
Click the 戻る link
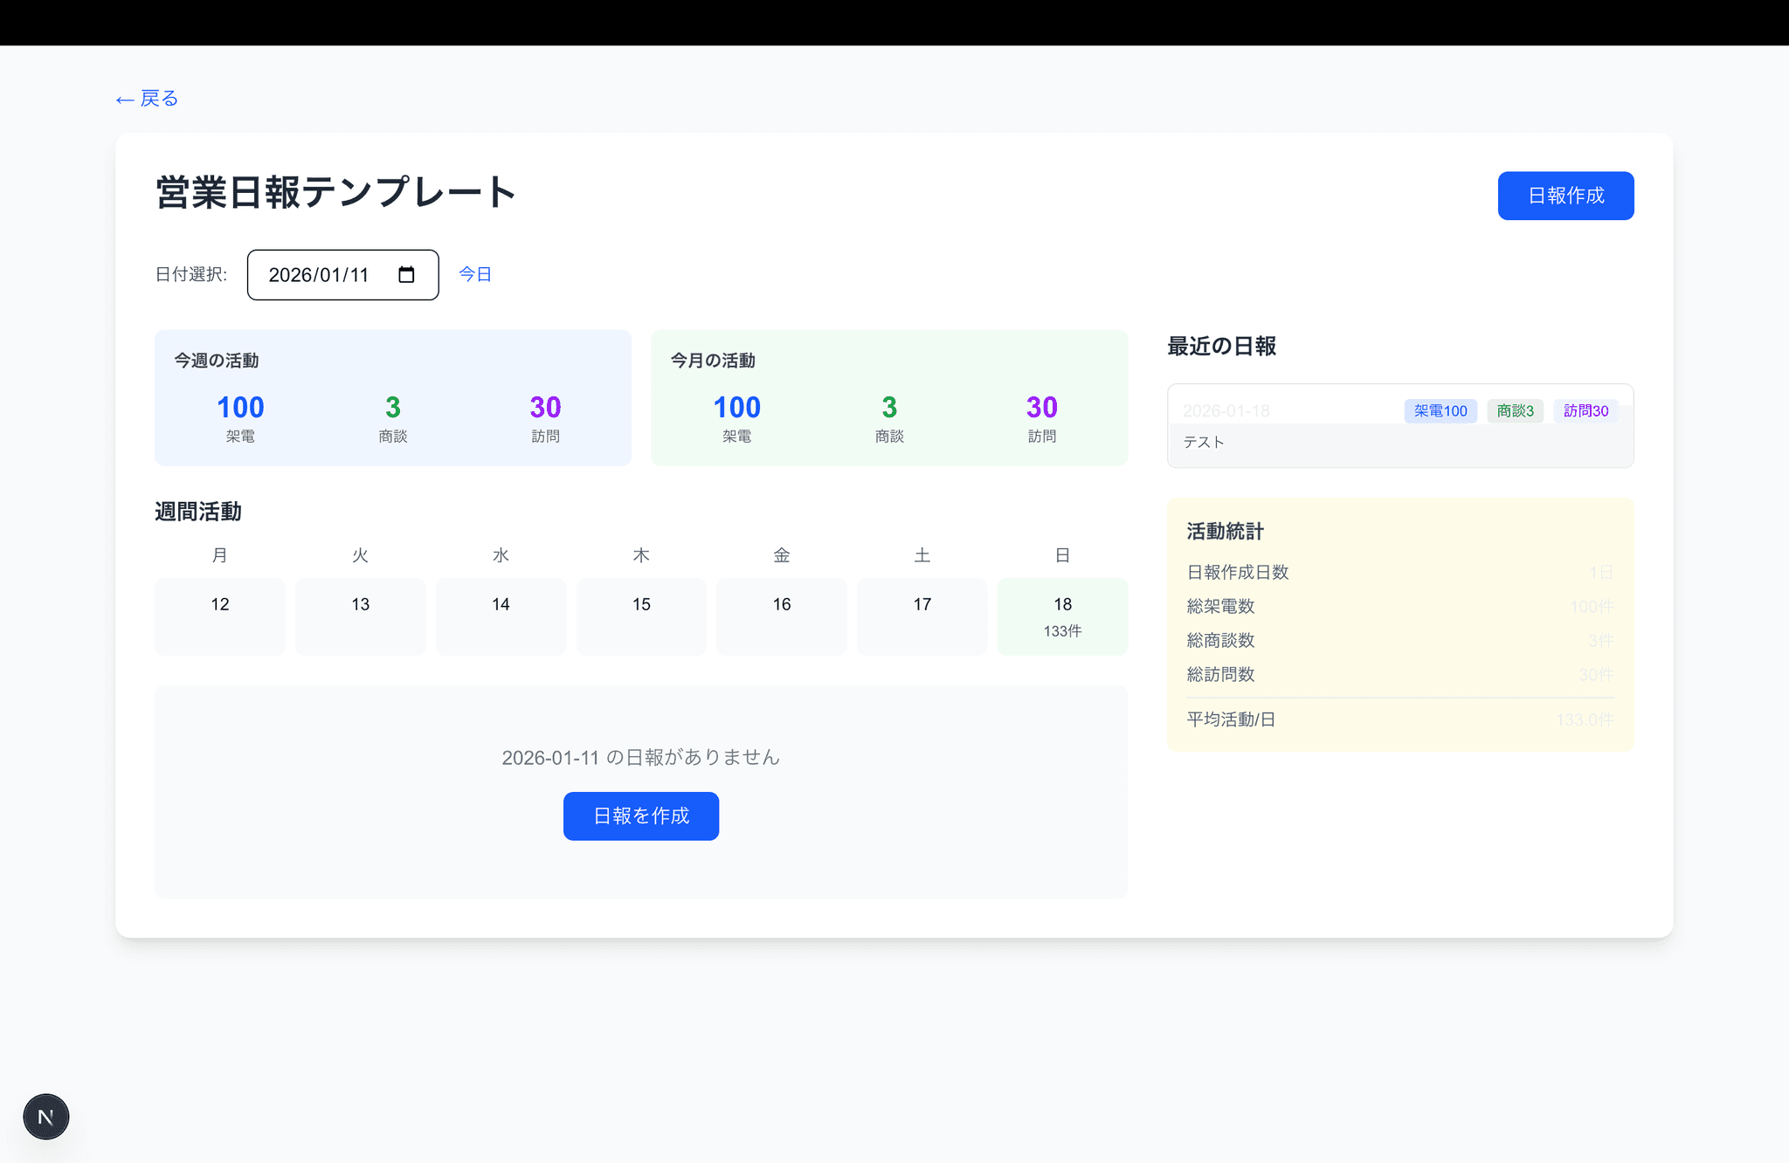coord(157,99)
